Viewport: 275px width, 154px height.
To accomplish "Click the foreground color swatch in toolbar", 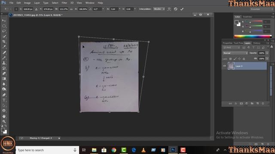I will click(x=3, y=130).
